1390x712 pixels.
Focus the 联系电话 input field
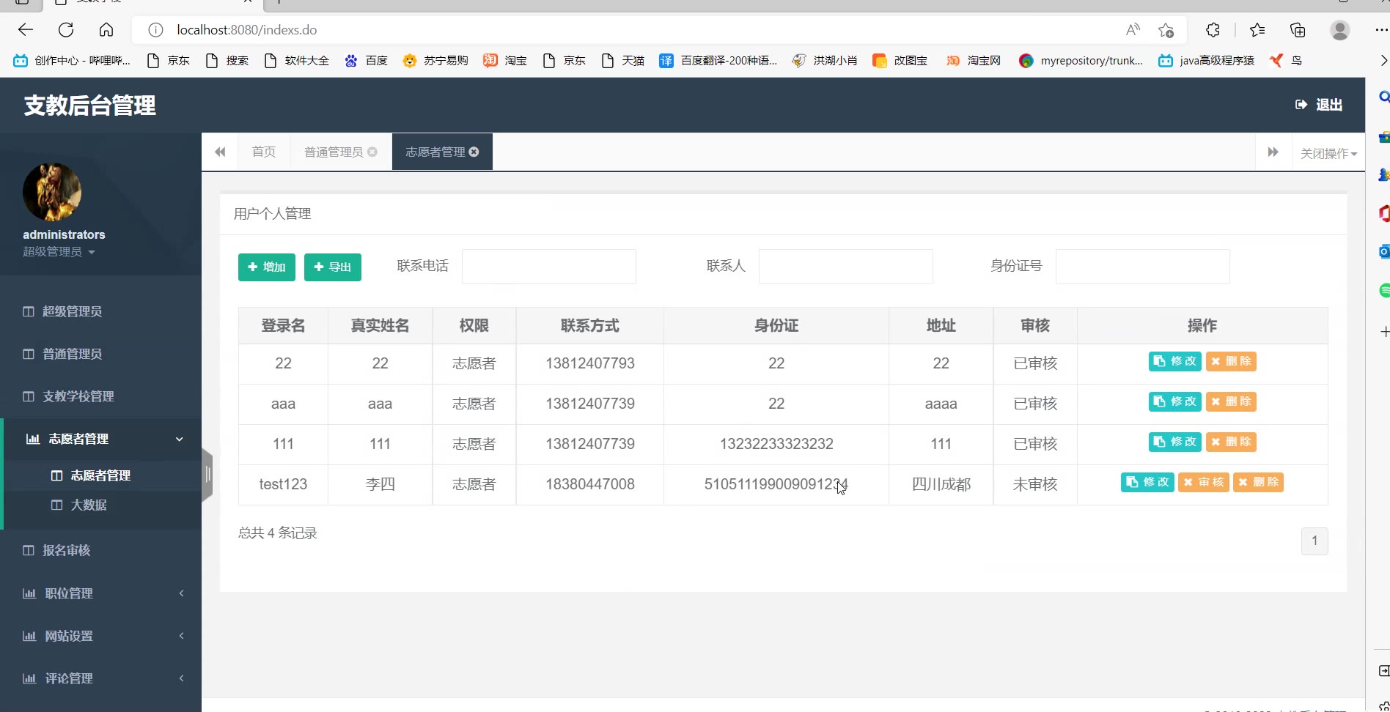click(549, 267)
